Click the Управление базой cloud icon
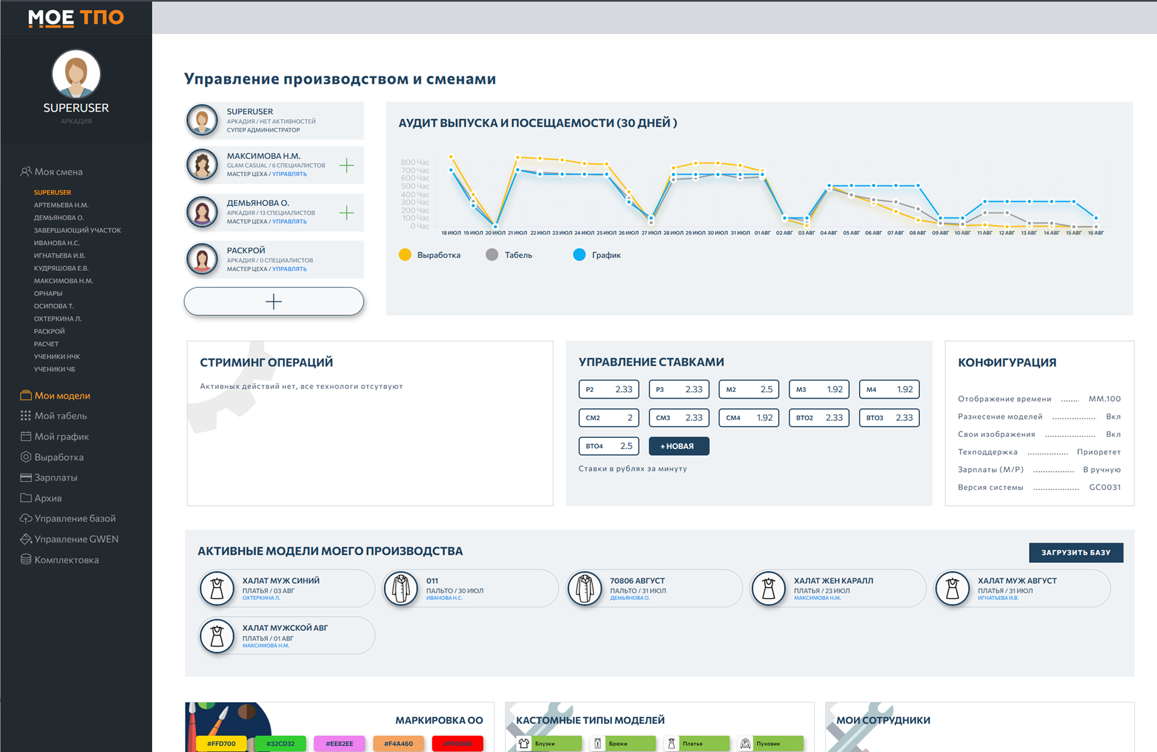 [x=25, y=519]
